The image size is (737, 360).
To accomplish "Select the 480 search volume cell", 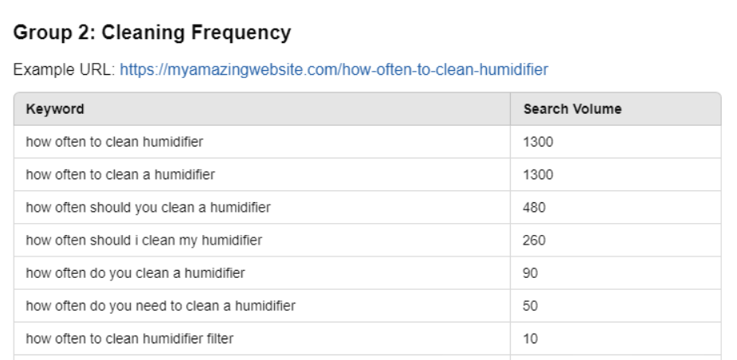I will coord(534,207).
